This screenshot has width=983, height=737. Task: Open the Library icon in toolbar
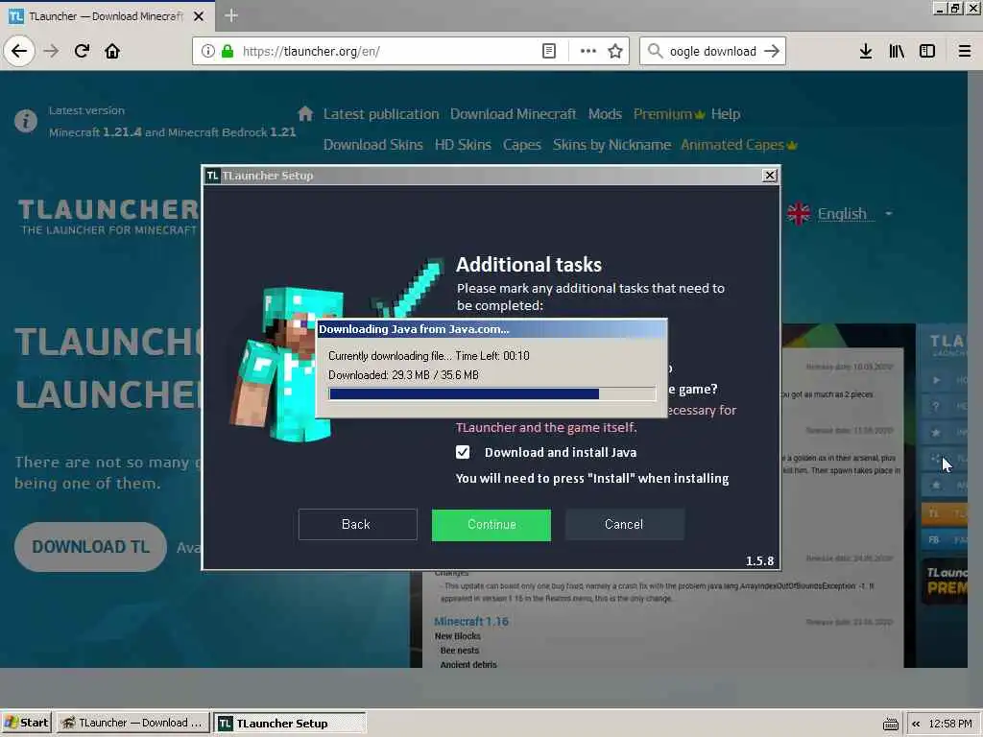pos(897,51)
